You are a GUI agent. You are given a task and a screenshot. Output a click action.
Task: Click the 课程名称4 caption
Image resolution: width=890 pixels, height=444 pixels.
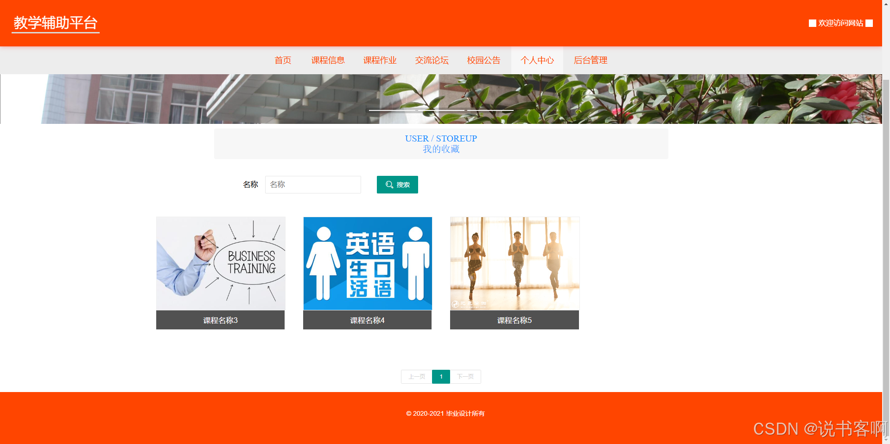367,320
